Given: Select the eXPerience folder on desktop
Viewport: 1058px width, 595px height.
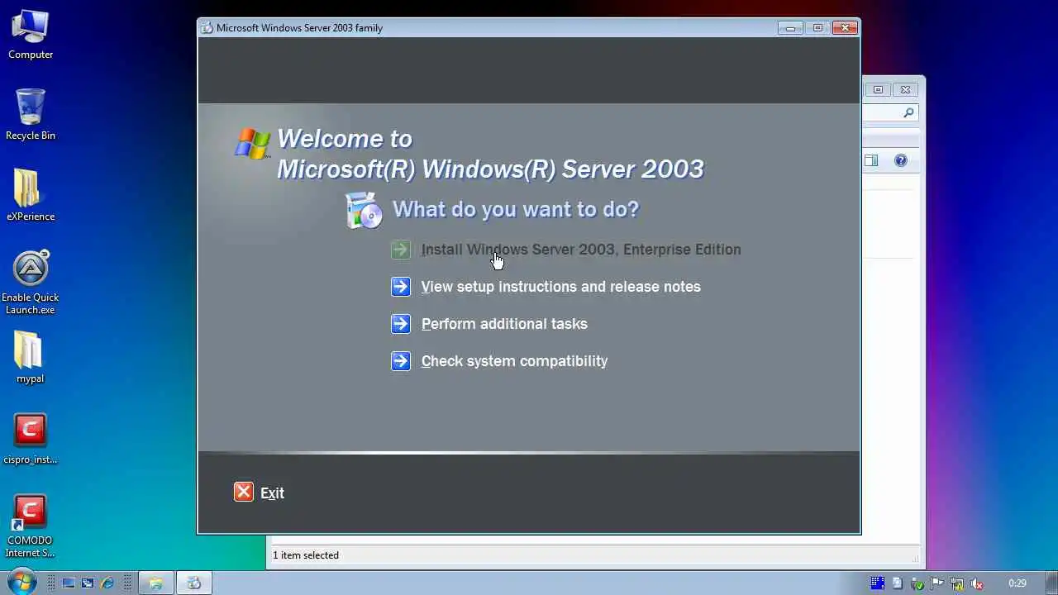Looking at the screenshot, I should pos(31,196).
